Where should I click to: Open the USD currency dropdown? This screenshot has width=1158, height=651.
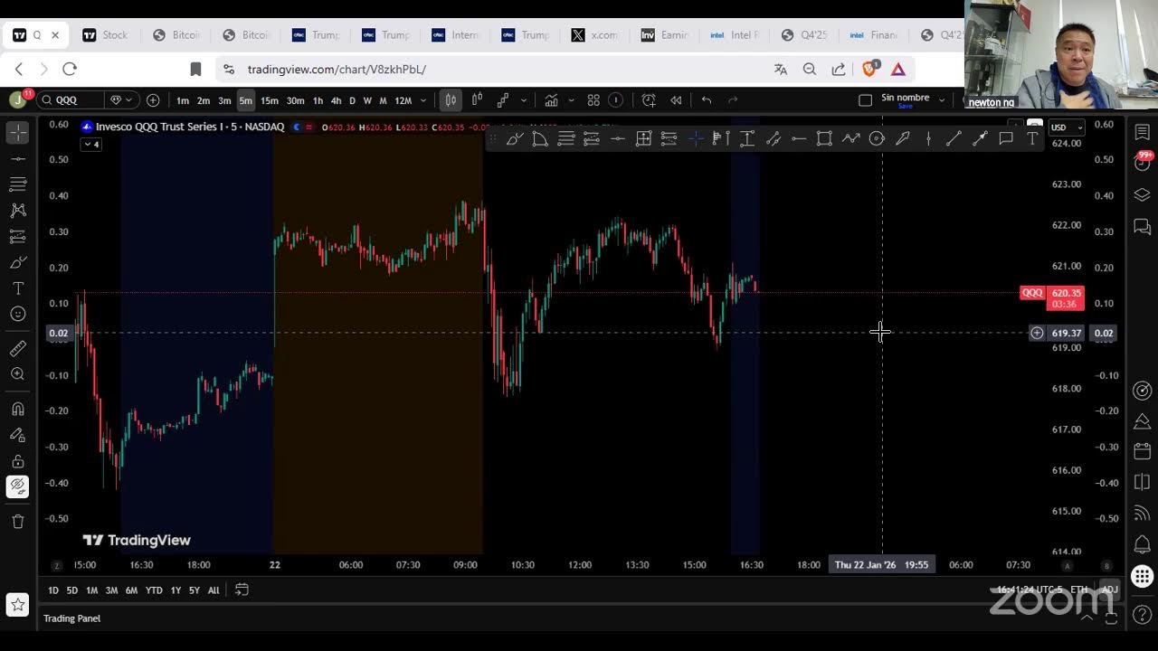tap(1066, 127)
